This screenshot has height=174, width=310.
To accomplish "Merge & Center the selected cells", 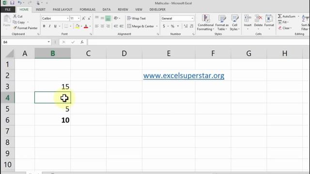I will (x=140, y=26).
